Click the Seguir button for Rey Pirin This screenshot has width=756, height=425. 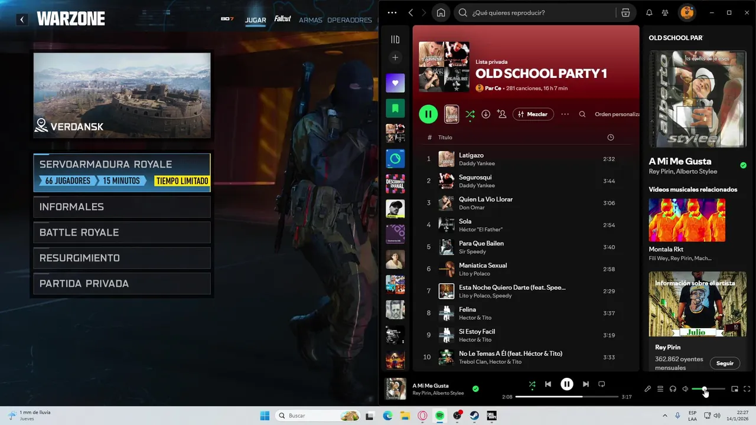click(x=725, y=363)
